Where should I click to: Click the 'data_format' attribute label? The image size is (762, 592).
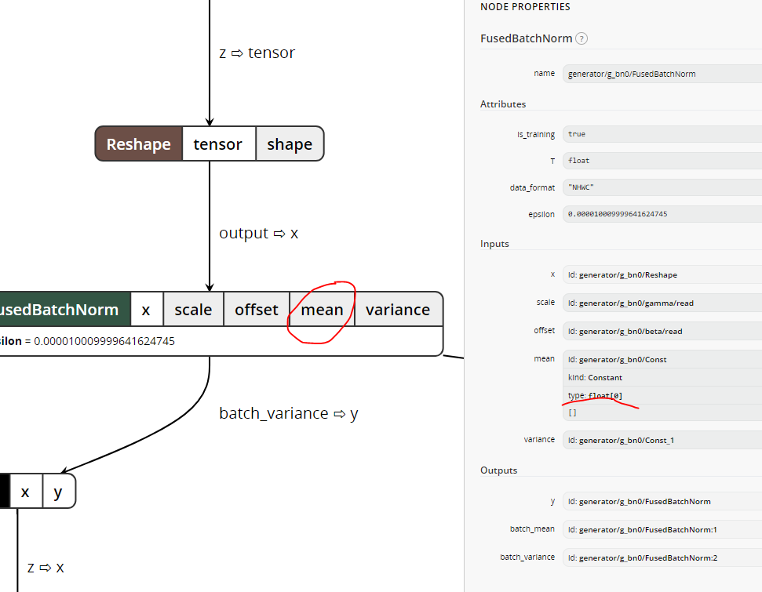tap(532, 187)
